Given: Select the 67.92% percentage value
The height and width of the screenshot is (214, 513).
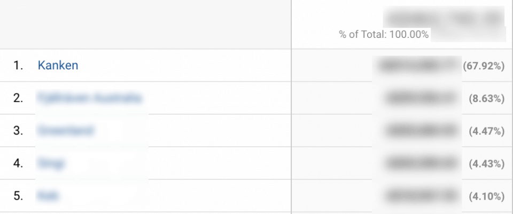Looking at the screenshot, I should tap(484, 66).
